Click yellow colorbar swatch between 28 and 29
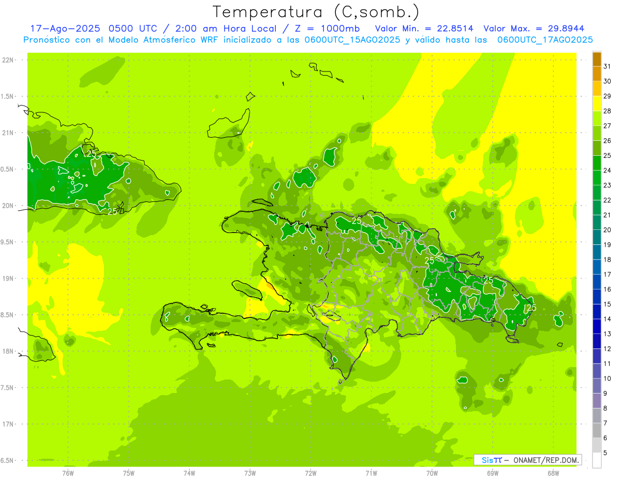This screenshot has width=621, height=480. 597,104
